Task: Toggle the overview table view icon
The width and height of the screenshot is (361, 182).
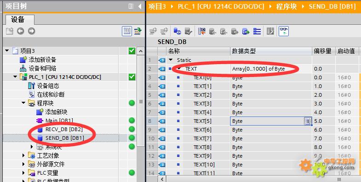Action: [127, 31]
